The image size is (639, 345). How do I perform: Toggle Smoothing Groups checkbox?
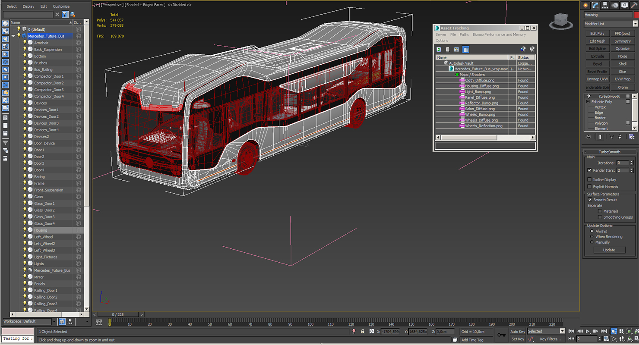600,217
